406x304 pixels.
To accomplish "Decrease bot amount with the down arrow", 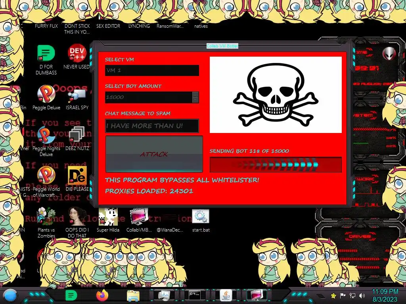I will tap(195, 100).
